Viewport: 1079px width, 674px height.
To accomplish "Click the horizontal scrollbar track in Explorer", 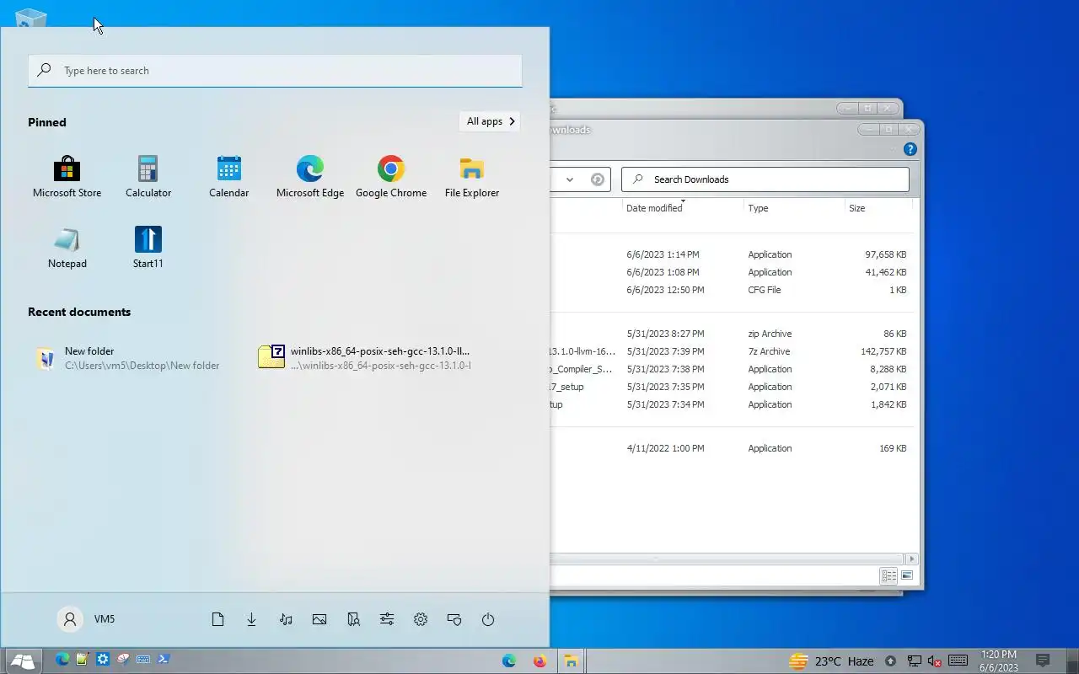I will click(727, 559).
